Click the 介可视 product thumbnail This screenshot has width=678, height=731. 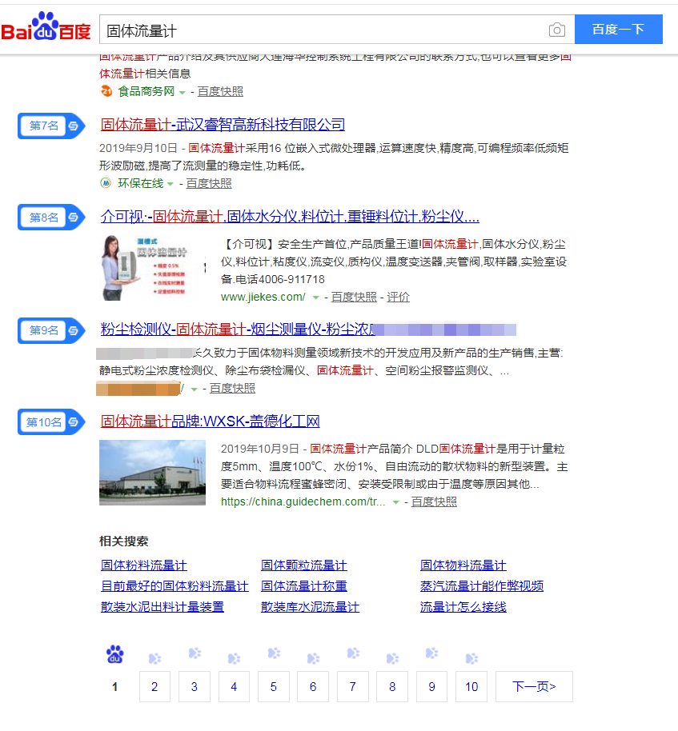(x=153, y=268)
